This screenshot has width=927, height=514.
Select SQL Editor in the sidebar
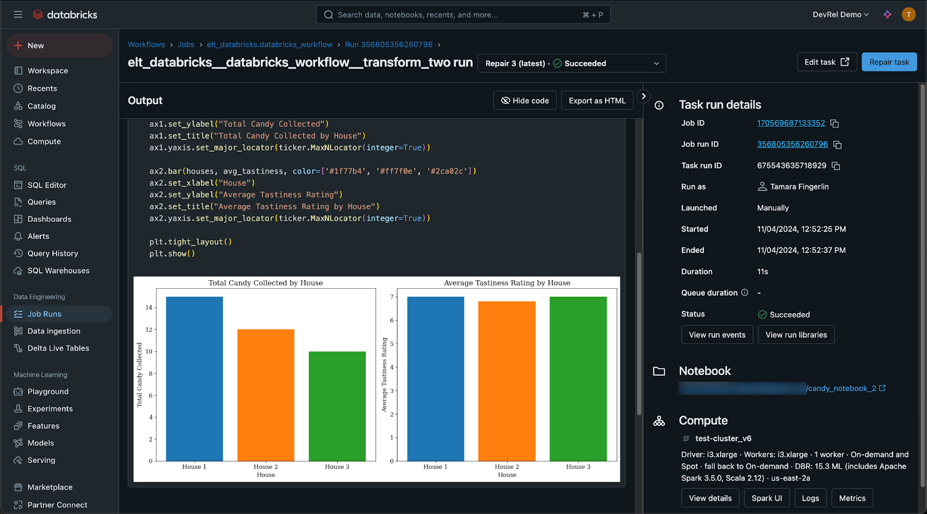[x=47, y=185]
